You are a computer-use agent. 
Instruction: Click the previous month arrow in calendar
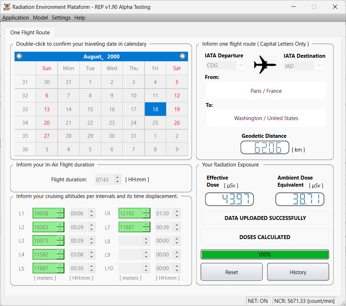[19, 56]
